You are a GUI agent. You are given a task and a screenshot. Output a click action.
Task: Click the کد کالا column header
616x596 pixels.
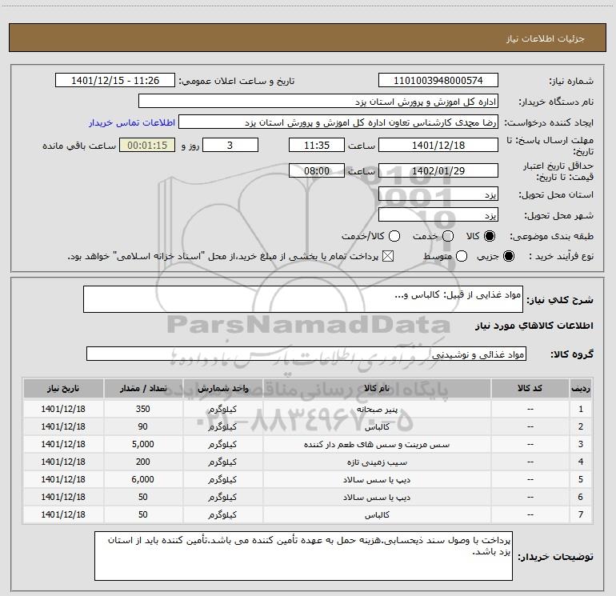(530, 389)
